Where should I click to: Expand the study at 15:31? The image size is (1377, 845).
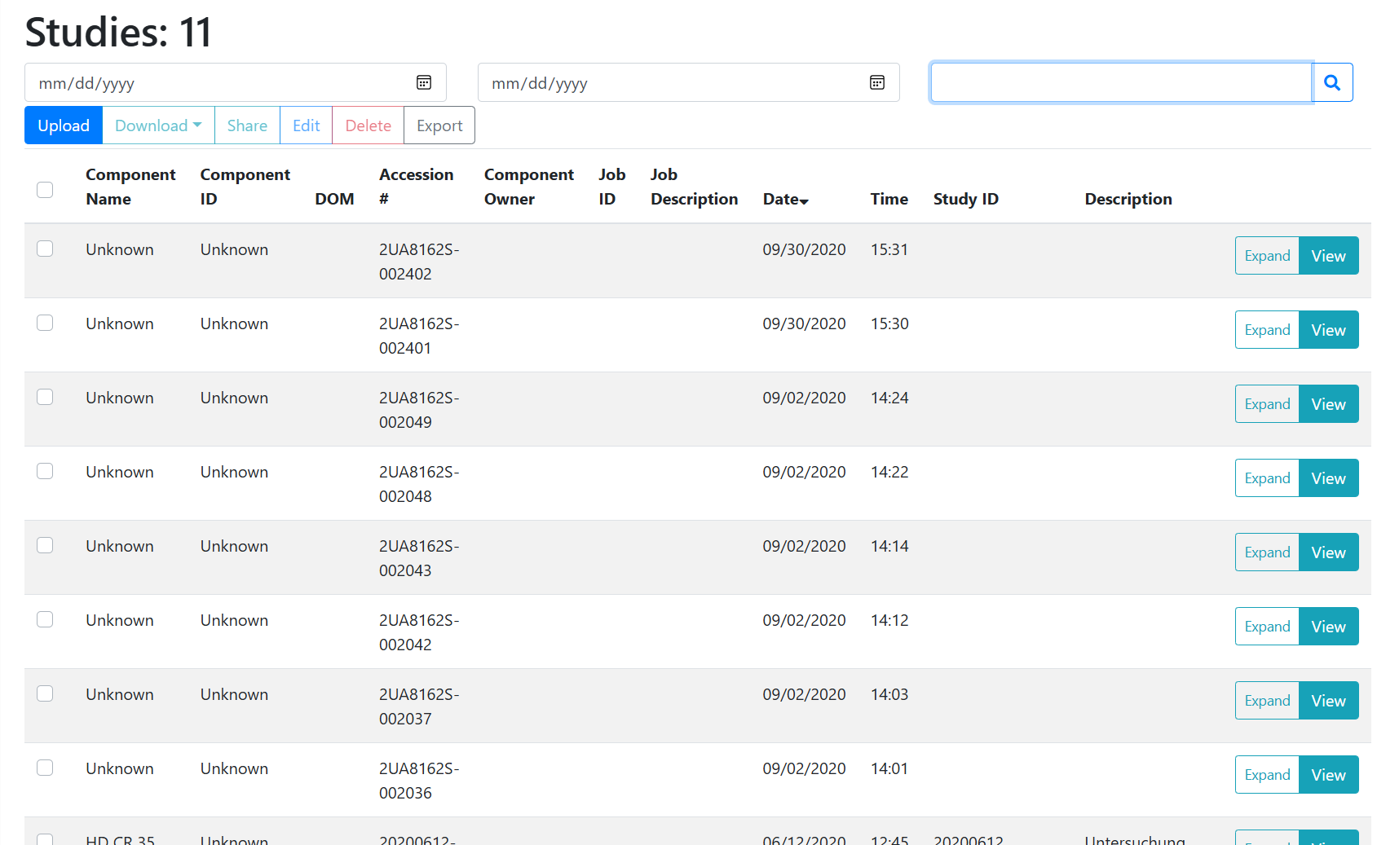(1267, 256)
